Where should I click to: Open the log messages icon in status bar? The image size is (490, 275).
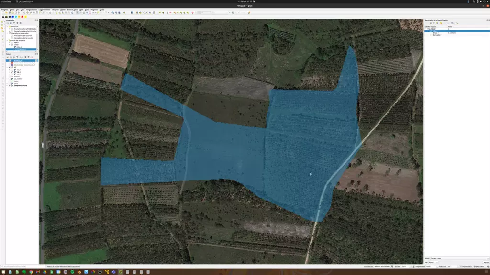[x=488, y=266]
